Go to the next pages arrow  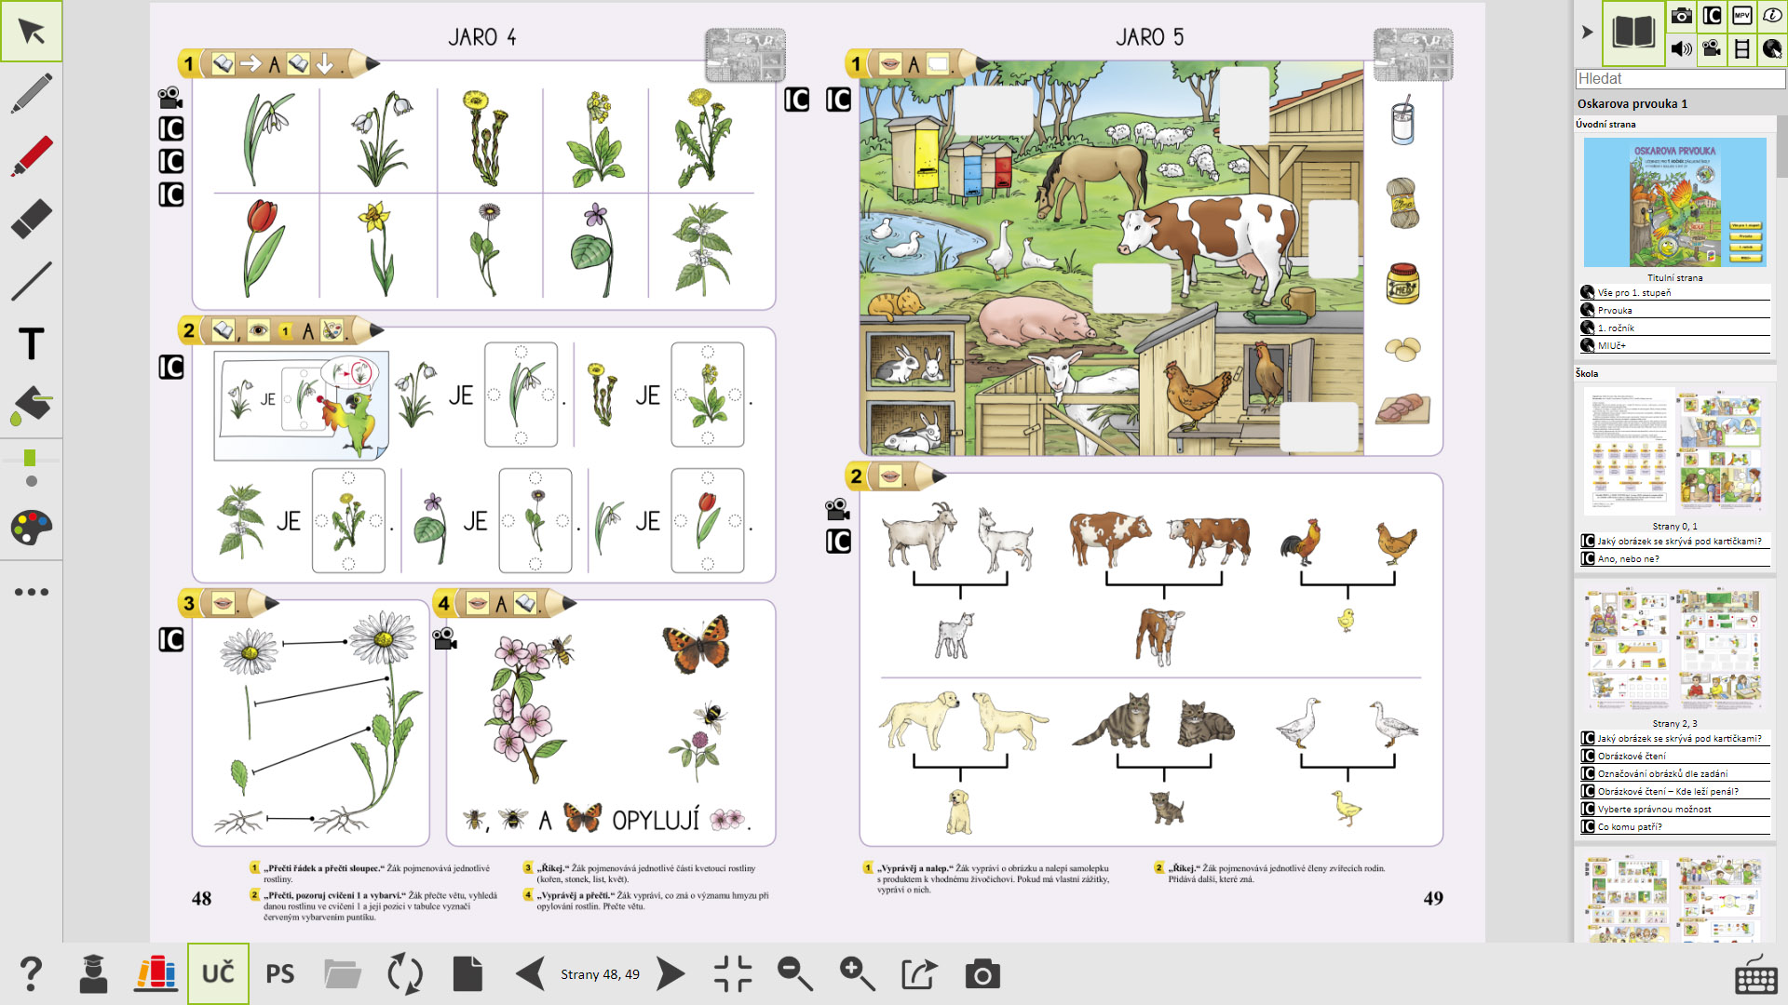click(x=670, y=974)
